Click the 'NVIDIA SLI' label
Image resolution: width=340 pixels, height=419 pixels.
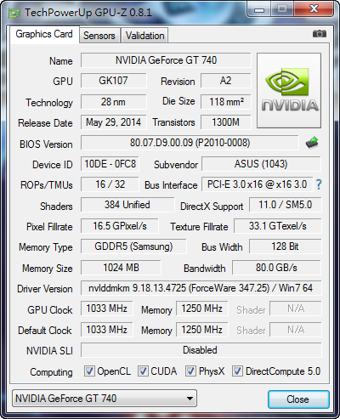pyautogui.click(x=49, y=351)
